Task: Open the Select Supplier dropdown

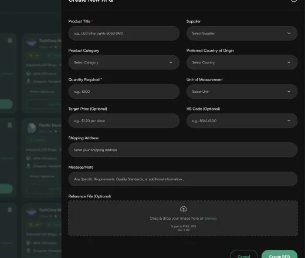Action: pos(242,33)
